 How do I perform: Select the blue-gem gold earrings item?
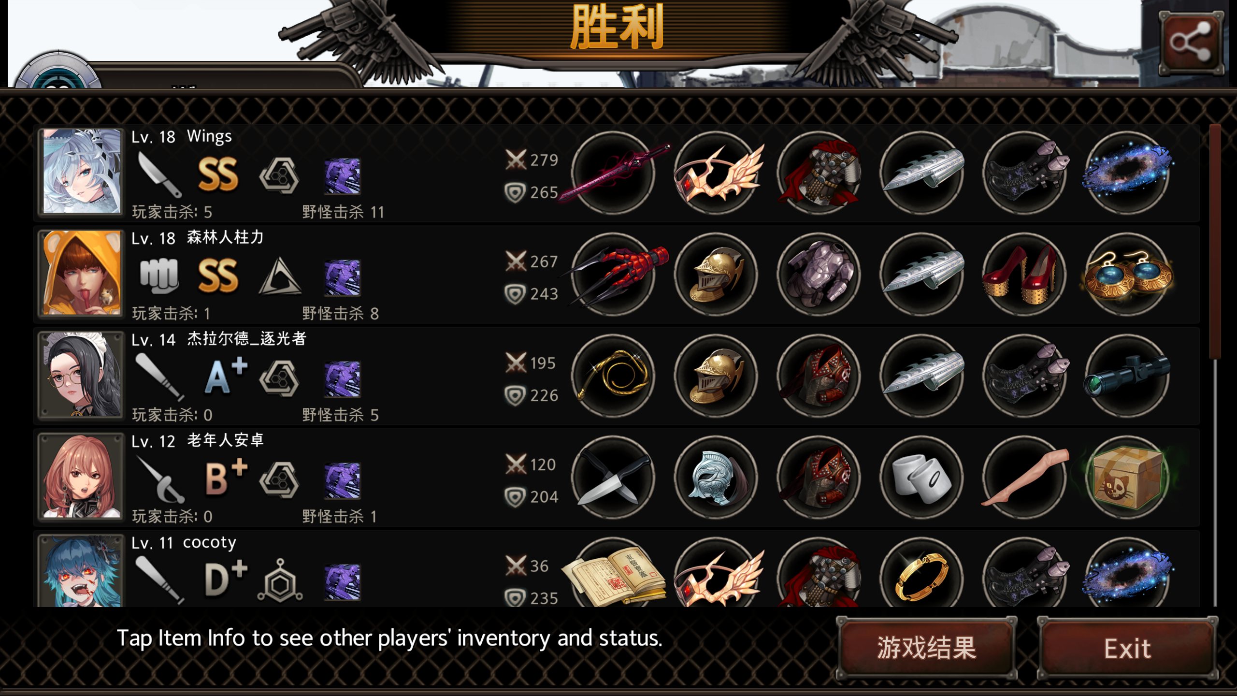point(1127,274)
